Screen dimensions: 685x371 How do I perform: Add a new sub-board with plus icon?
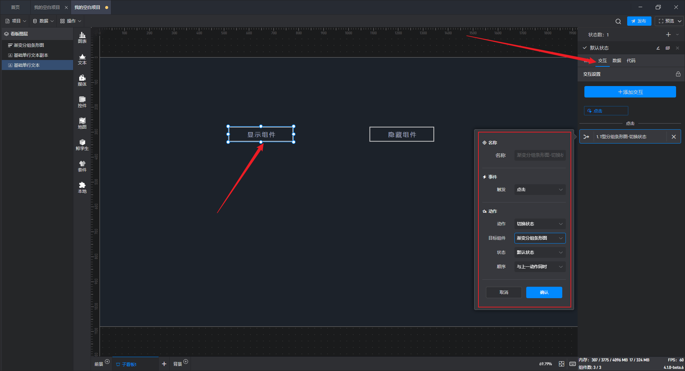click(x=164, y=364)
